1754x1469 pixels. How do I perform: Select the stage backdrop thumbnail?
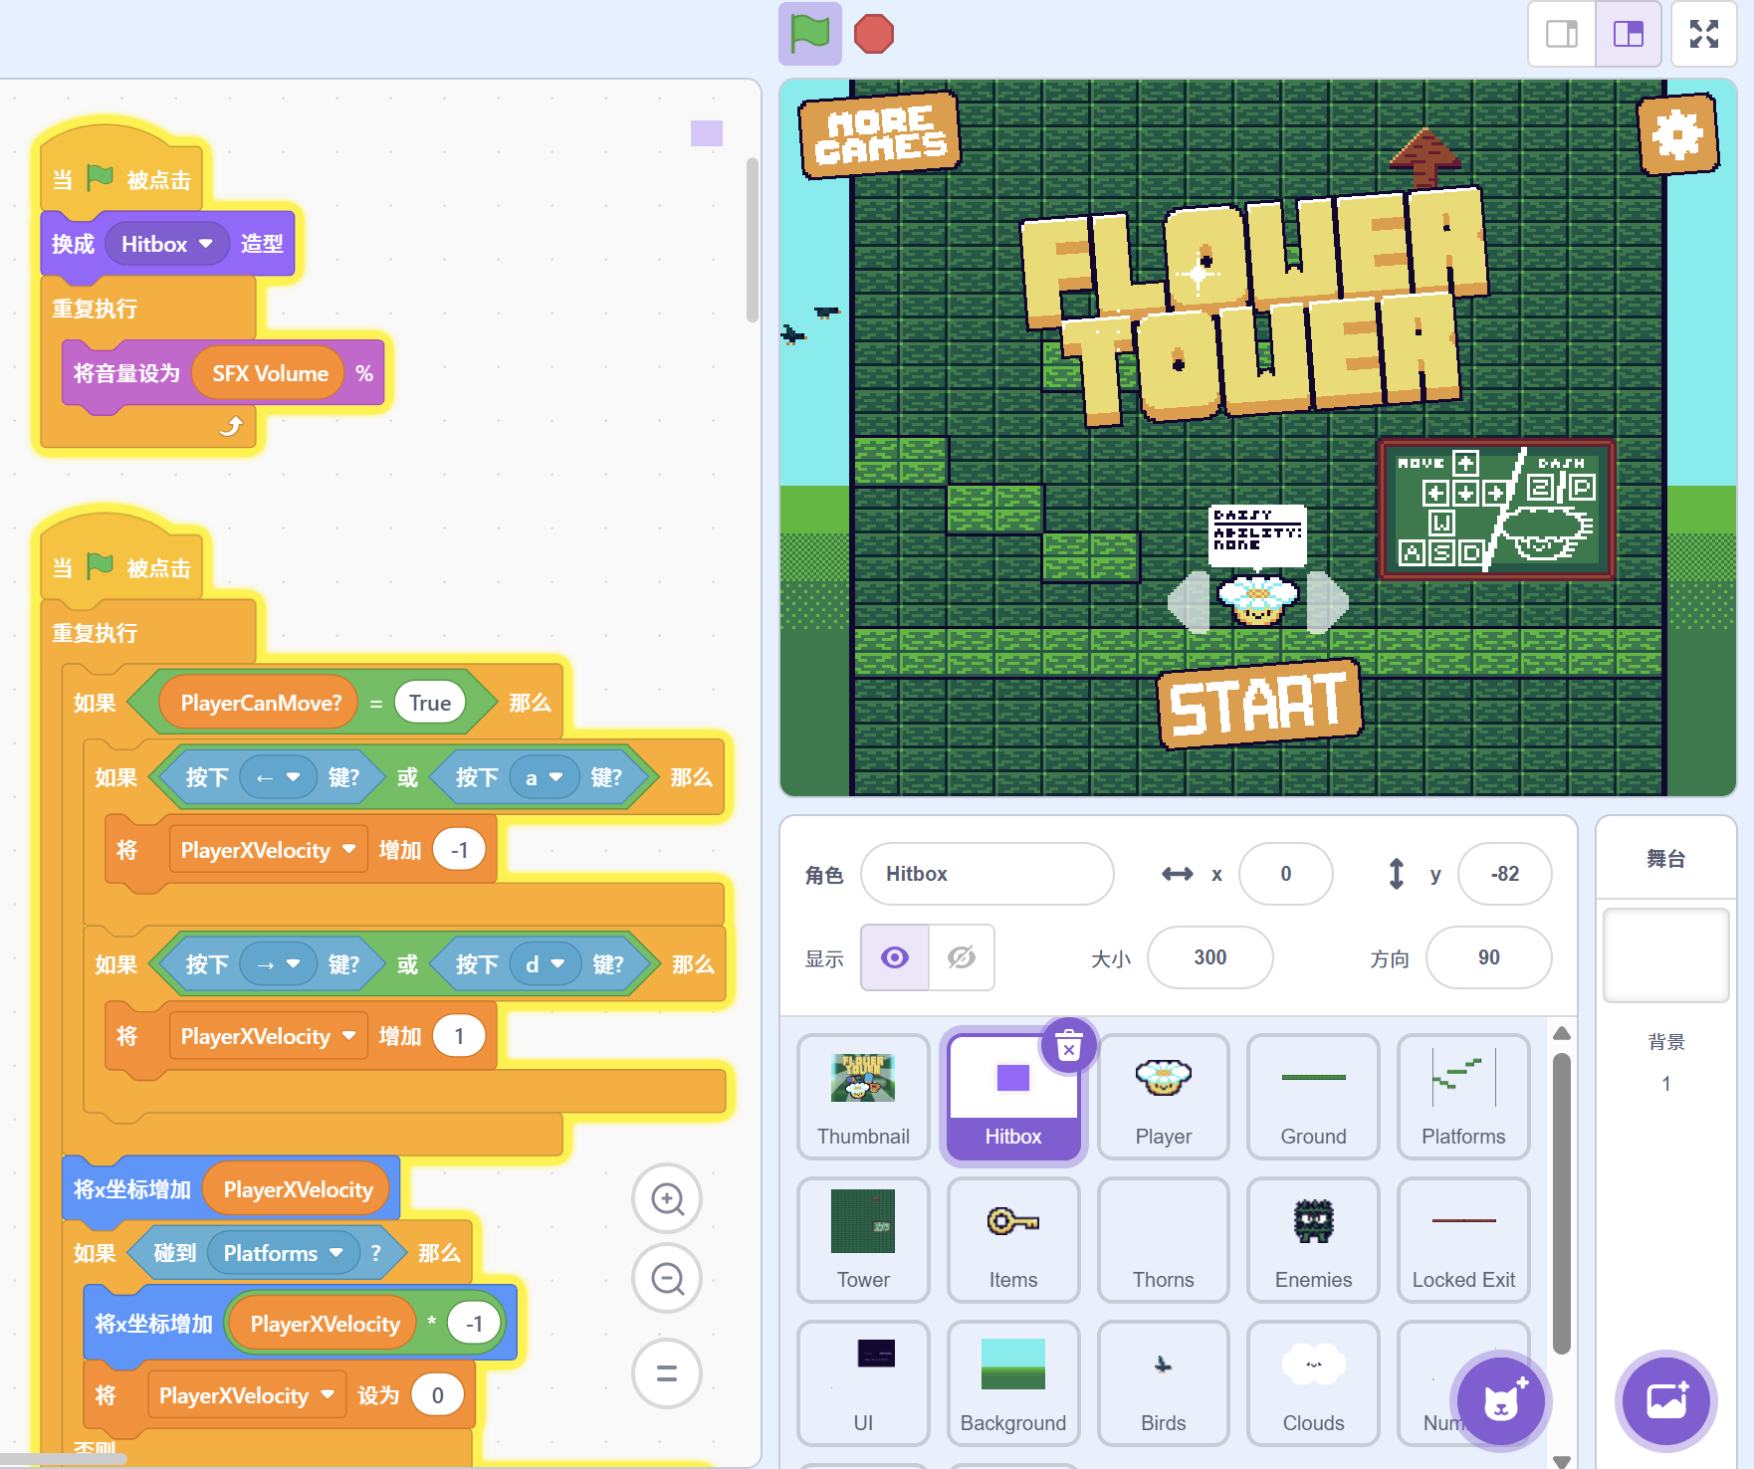(x=1665, y=955)
